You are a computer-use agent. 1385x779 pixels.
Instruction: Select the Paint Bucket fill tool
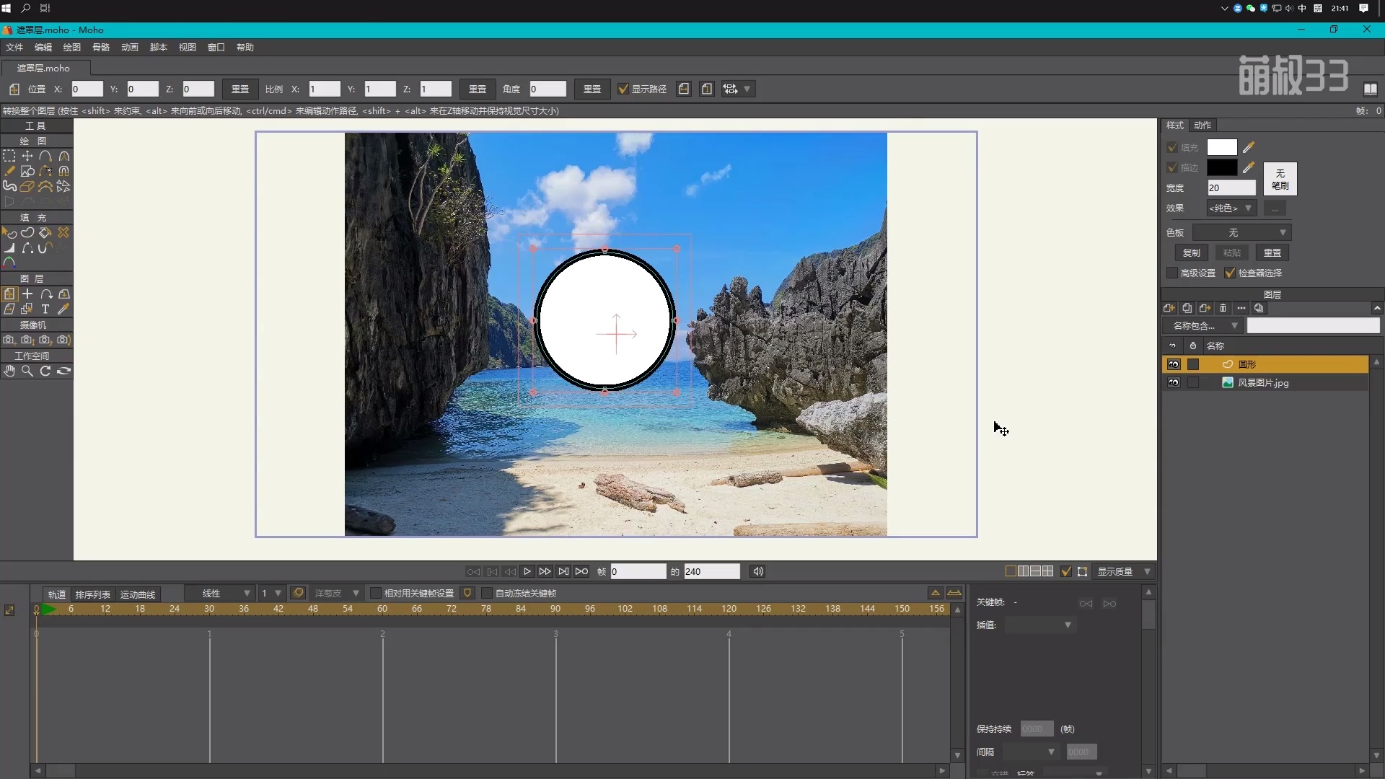tap(45, 232)
